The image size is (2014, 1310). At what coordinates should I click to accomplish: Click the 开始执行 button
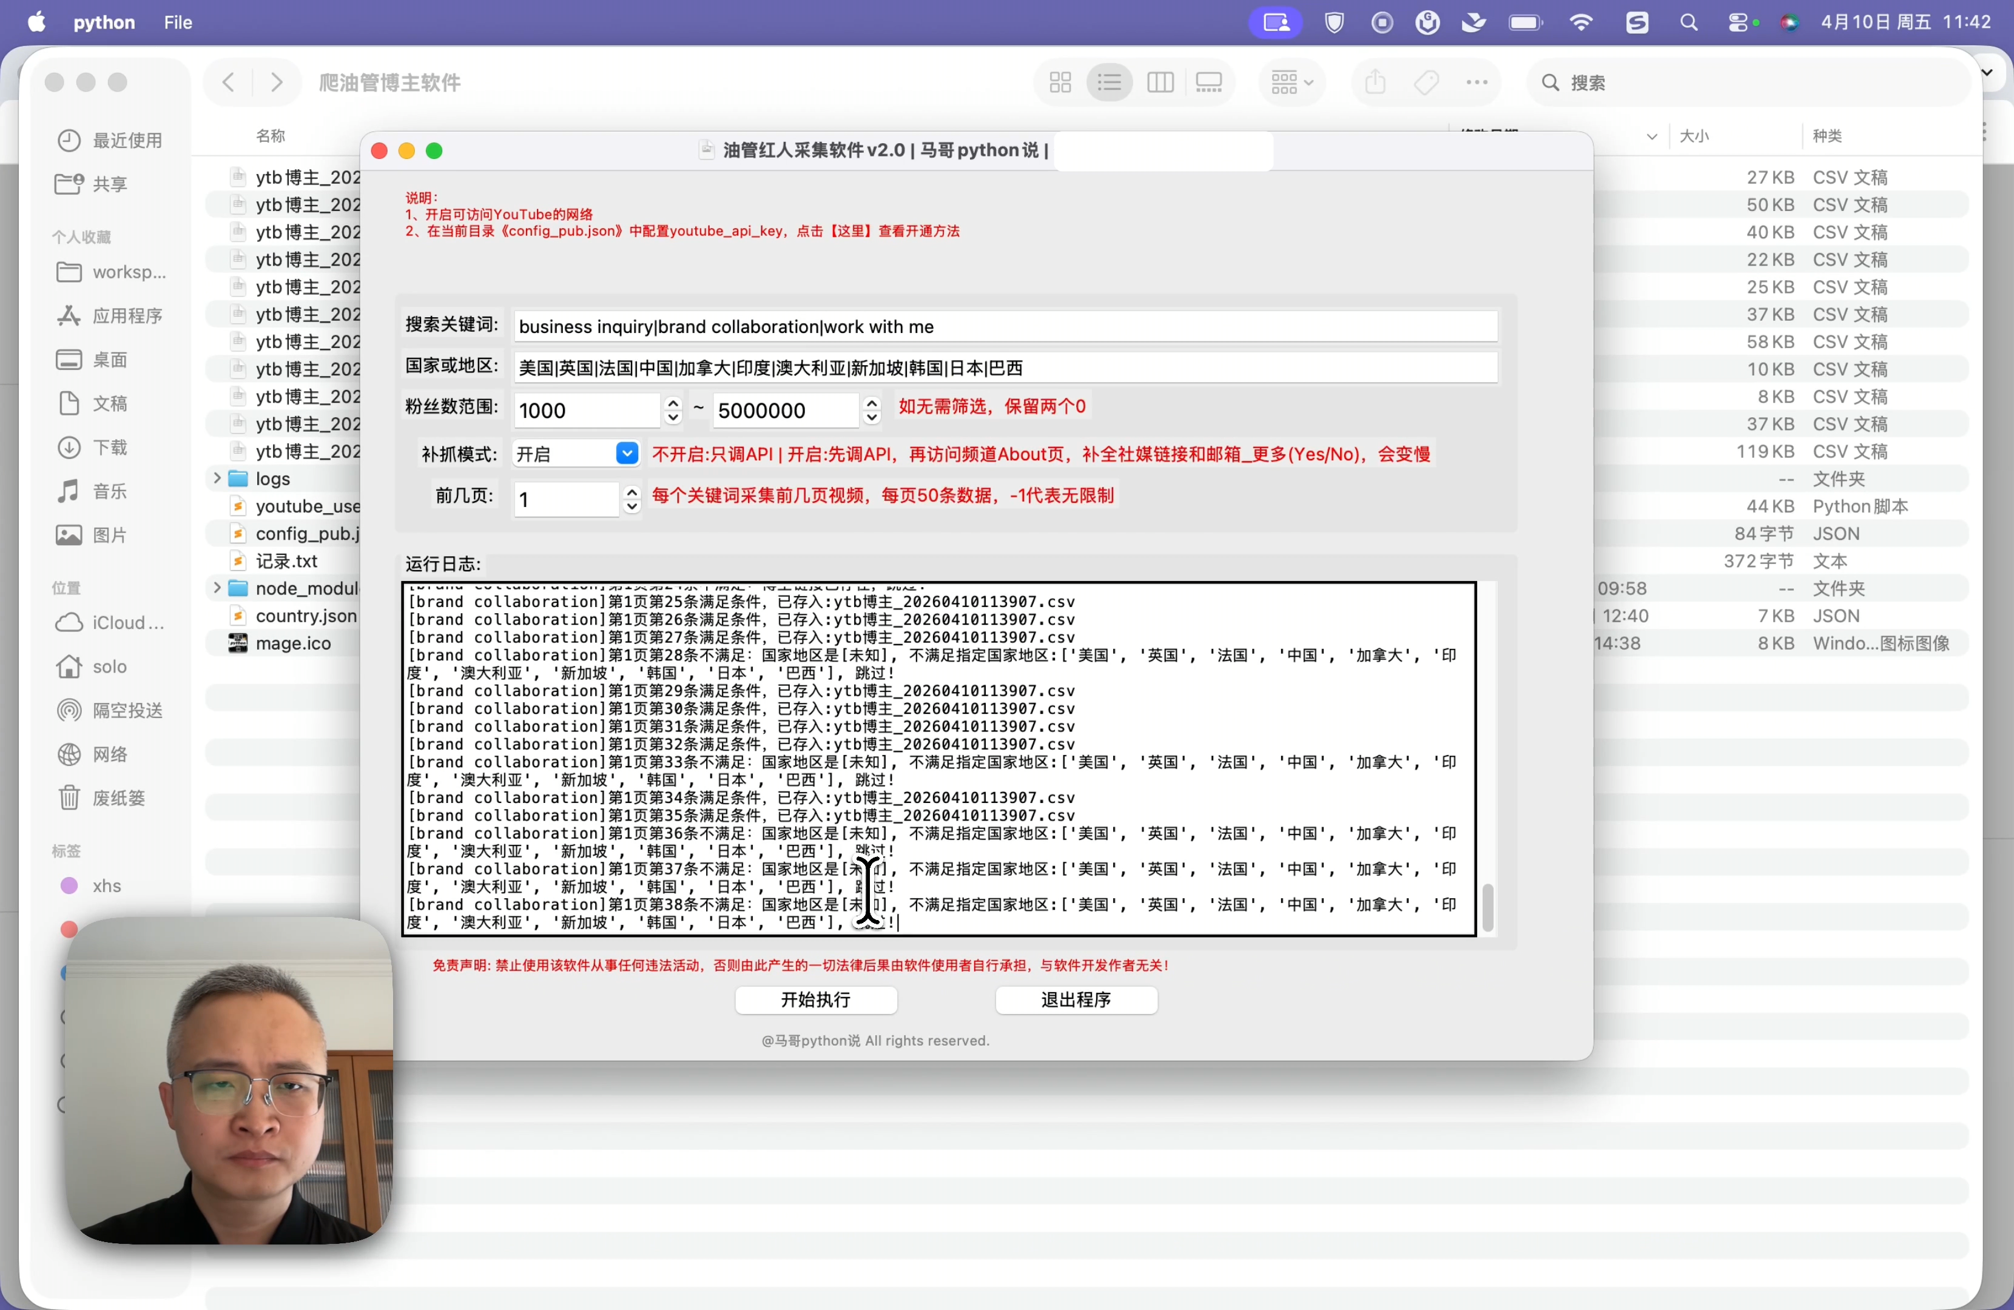816,1000
